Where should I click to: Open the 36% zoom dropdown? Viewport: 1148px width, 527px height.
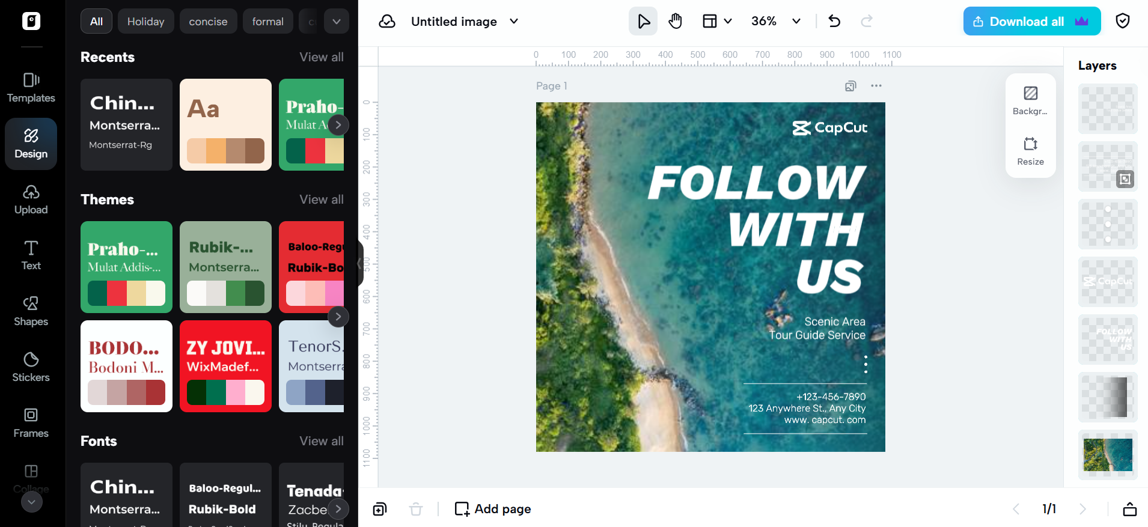777,22
